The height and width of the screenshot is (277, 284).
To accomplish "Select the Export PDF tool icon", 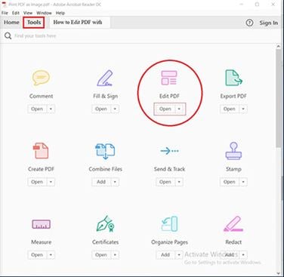I will [x=233, y=78].
